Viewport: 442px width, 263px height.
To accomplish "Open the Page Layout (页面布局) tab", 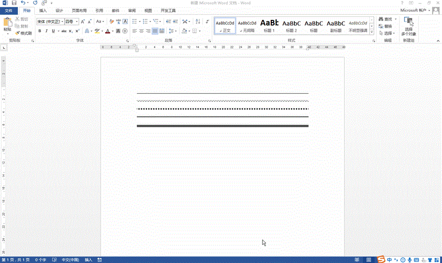I will [x=79, y=10].
